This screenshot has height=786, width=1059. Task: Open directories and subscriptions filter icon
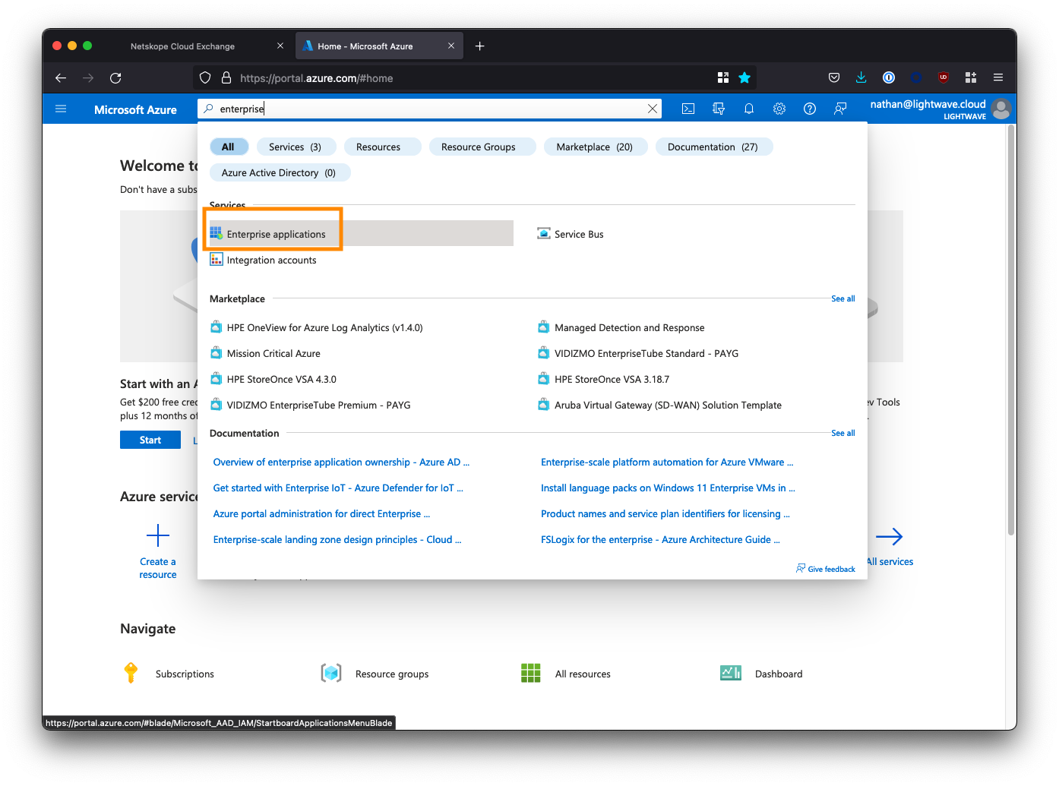tap(719, 109)
